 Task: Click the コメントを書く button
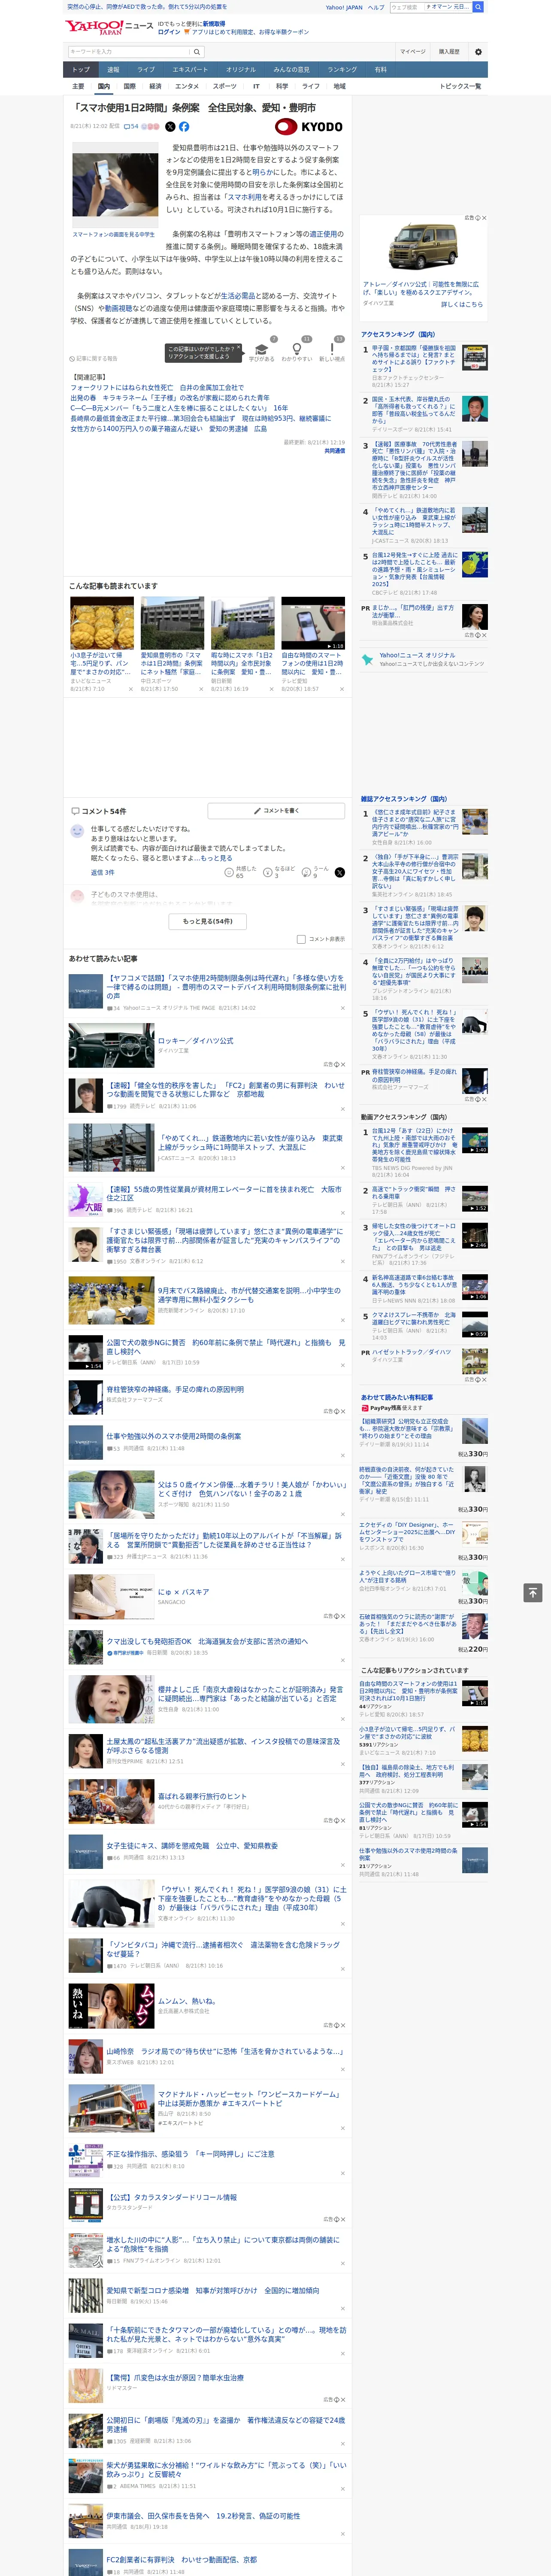(x=277, y=811)
